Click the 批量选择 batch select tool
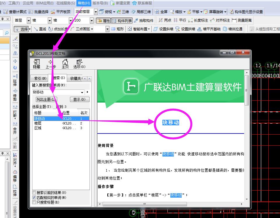The image size is (280, 218). pos(38,12)
